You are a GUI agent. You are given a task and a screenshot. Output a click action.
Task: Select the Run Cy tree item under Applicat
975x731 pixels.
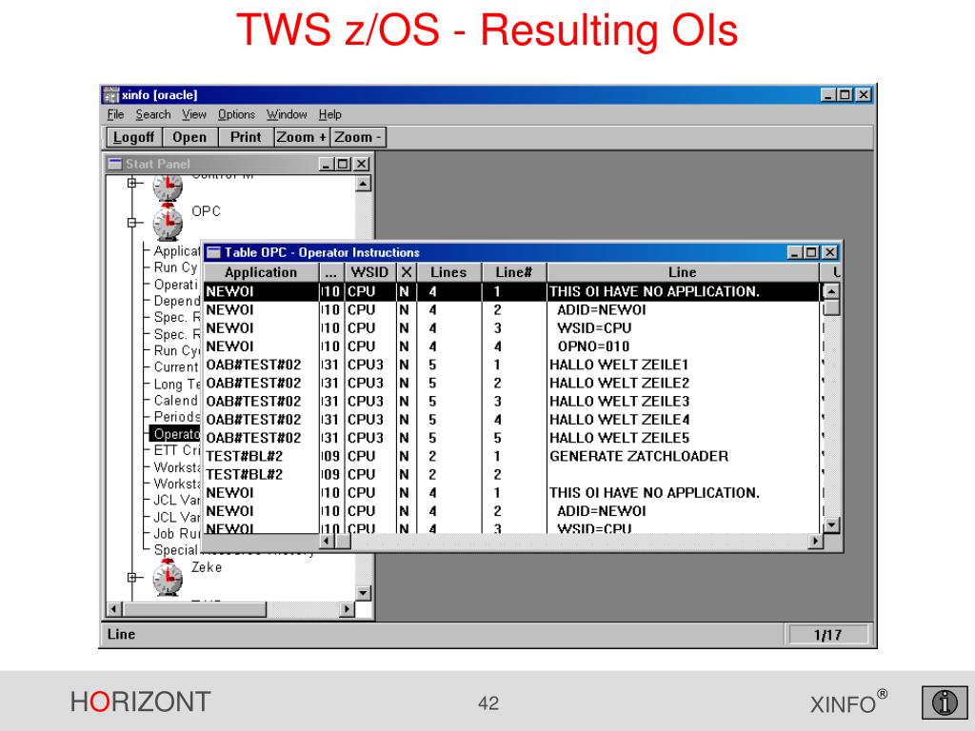click(x=176, y=267)
